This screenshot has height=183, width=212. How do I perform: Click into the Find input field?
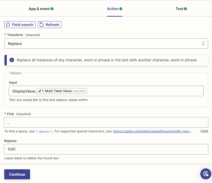(106, 122)
